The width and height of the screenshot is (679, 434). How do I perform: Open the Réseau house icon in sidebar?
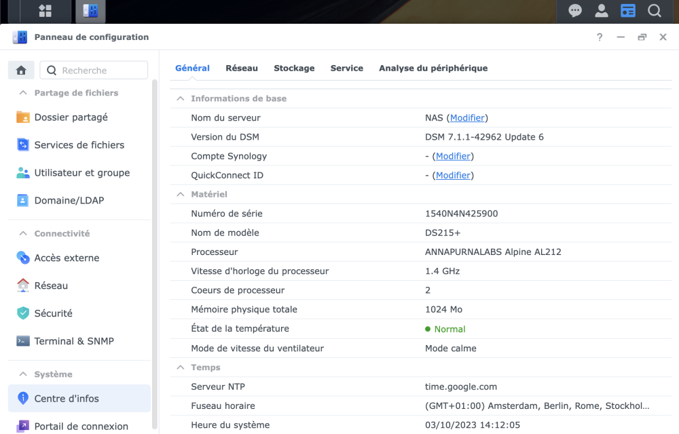click(x=23, y=285)
